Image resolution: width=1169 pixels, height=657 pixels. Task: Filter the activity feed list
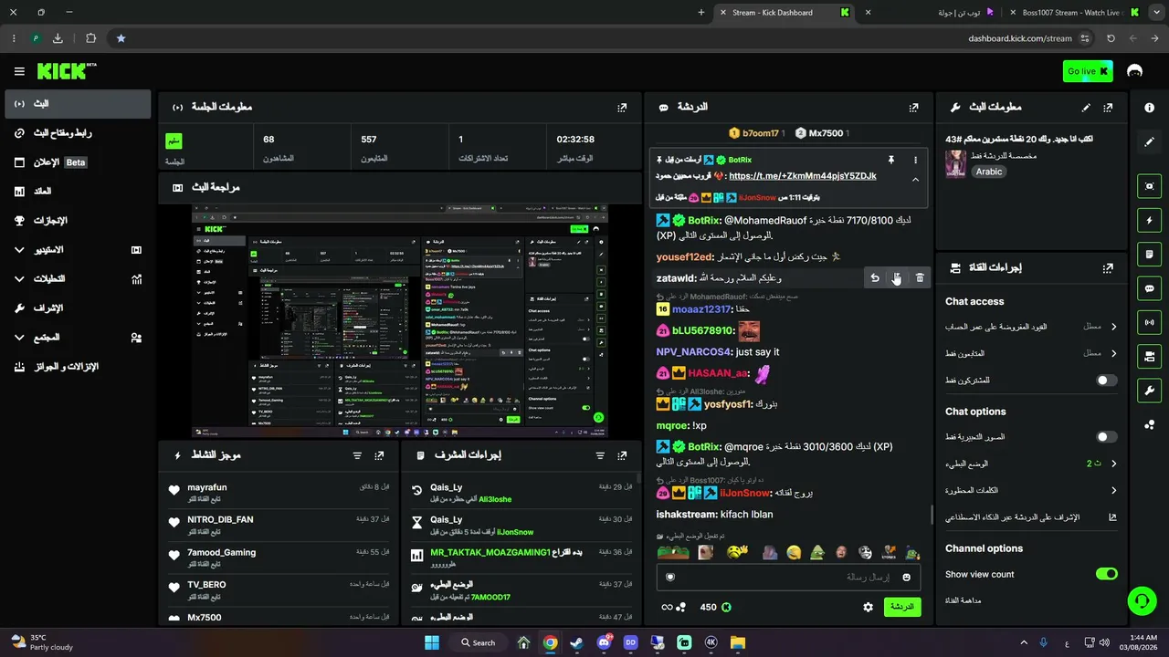(357, 455)
